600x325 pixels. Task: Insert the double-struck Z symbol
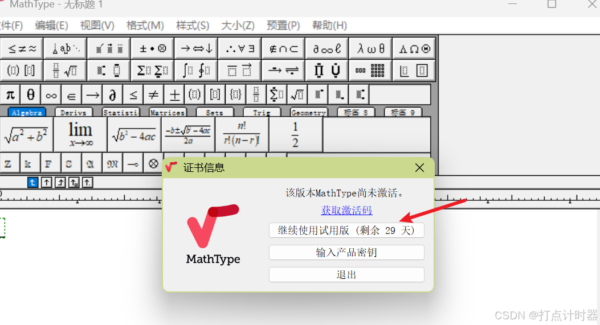coord(8,164)
